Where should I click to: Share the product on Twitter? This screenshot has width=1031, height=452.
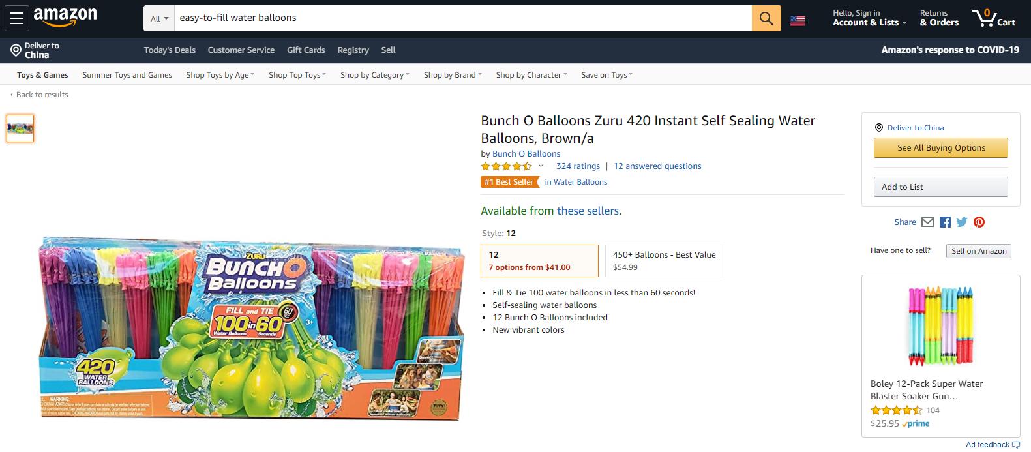pyautogui.click(x=961, y=222)
